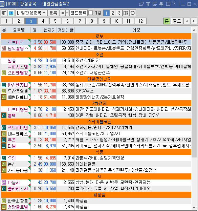Click the duplicate window icon
Screen dimensions: 198x211
[155, 4]
